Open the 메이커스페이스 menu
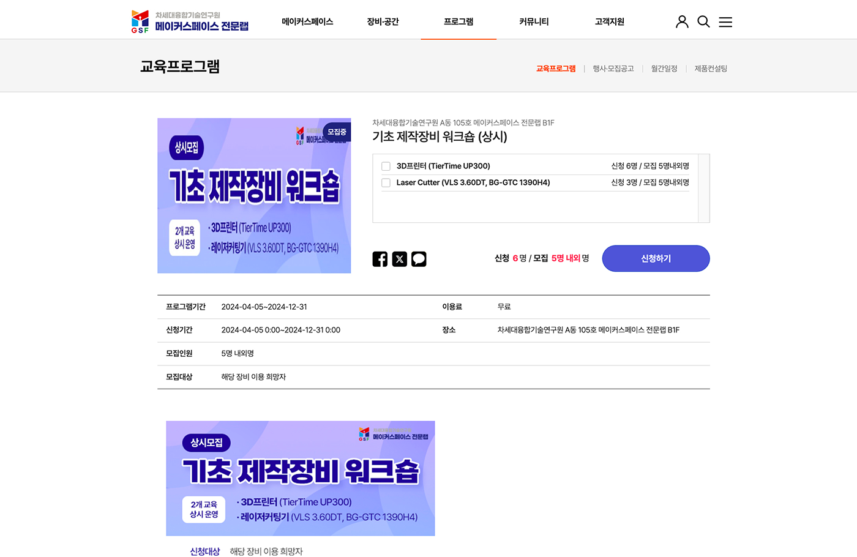This screenshot has height=557, width=857. [x=307, y=21]
